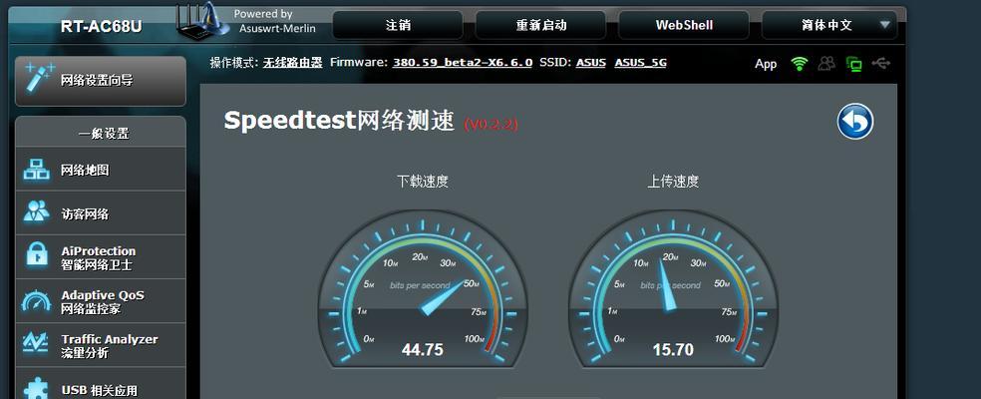Select 网络地图 in the sidebar
This screenshot has height=399, width=981.
[x=101, y=170]
